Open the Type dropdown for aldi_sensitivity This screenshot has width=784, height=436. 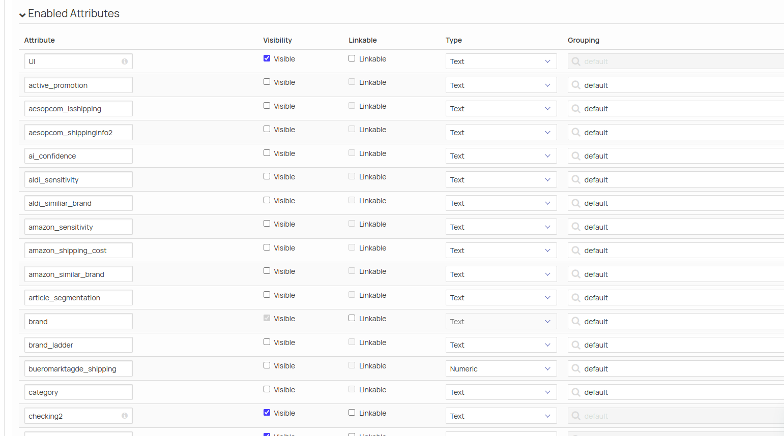point(501,179)
